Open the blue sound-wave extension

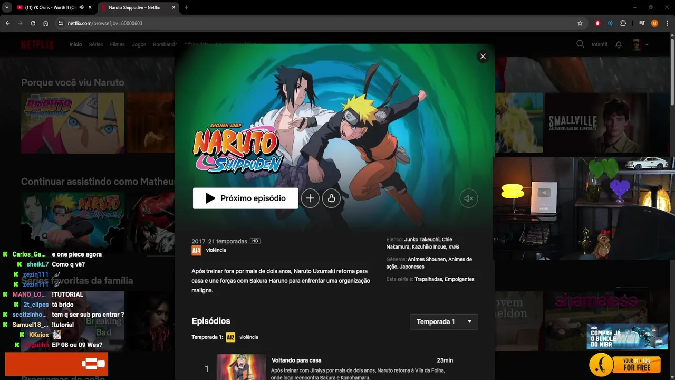610,23
